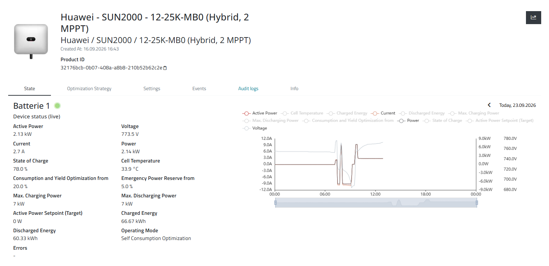Click the Today, 23.09.2026 date label
549x266 pixels.
coord(517,105)
